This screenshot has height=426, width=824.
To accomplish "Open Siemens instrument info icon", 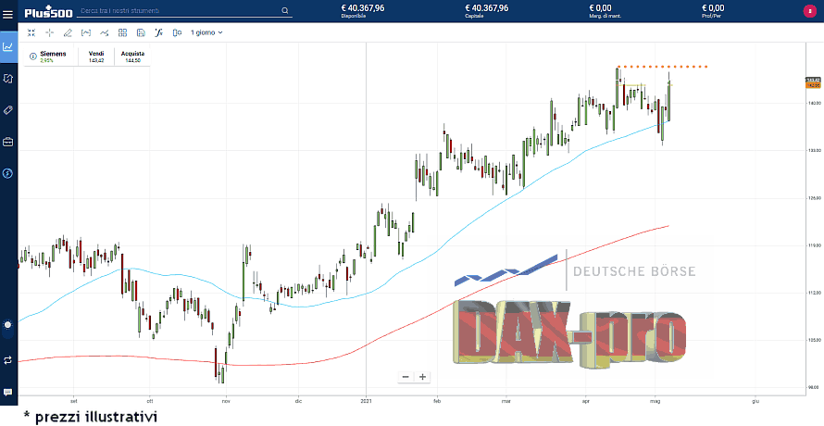I will pos(32,56).
